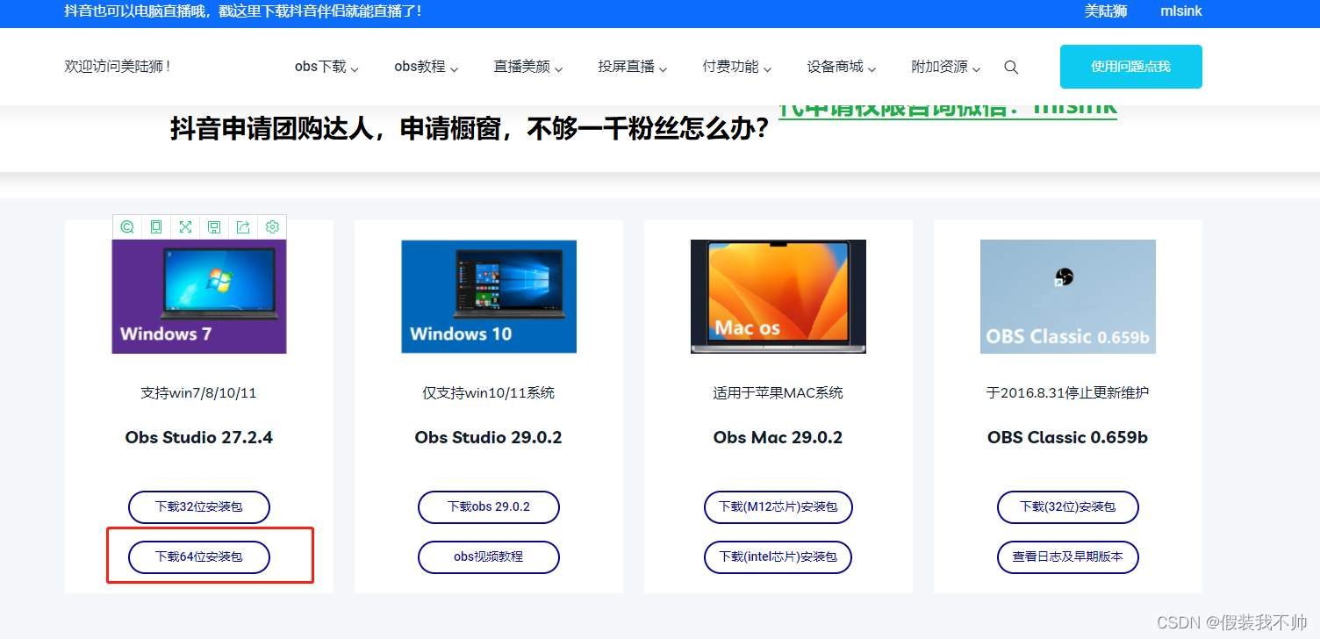Click the OBS Classic 0.659b title text
This screenshot has width=1320, height=639.
[x=1068, y=437]
